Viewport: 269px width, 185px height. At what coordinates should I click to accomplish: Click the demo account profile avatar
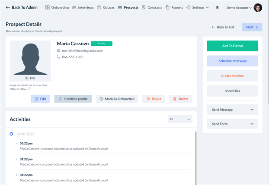(258, 7)
